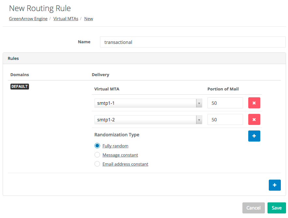Delete the smtp1-2 delivery row
Viewport: 288px width, 218px height.
click(x=254, y=120)
